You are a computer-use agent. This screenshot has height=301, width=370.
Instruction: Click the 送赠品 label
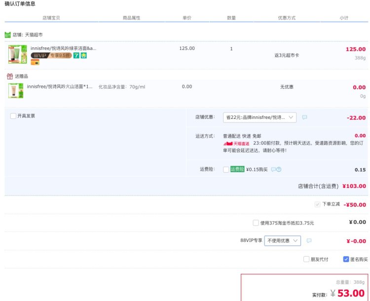21,76
